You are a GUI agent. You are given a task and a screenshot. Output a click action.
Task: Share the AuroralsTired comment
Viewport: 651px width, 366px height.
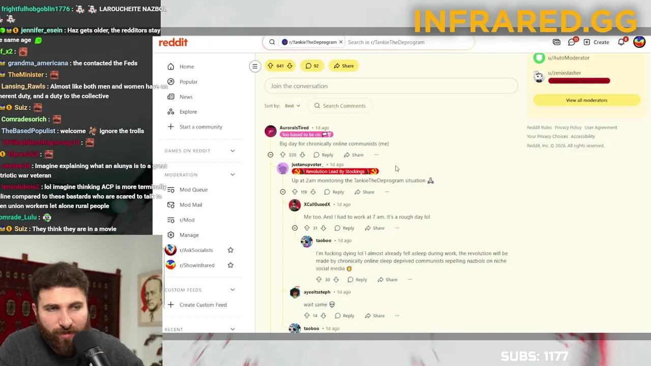tap(353, 155)
